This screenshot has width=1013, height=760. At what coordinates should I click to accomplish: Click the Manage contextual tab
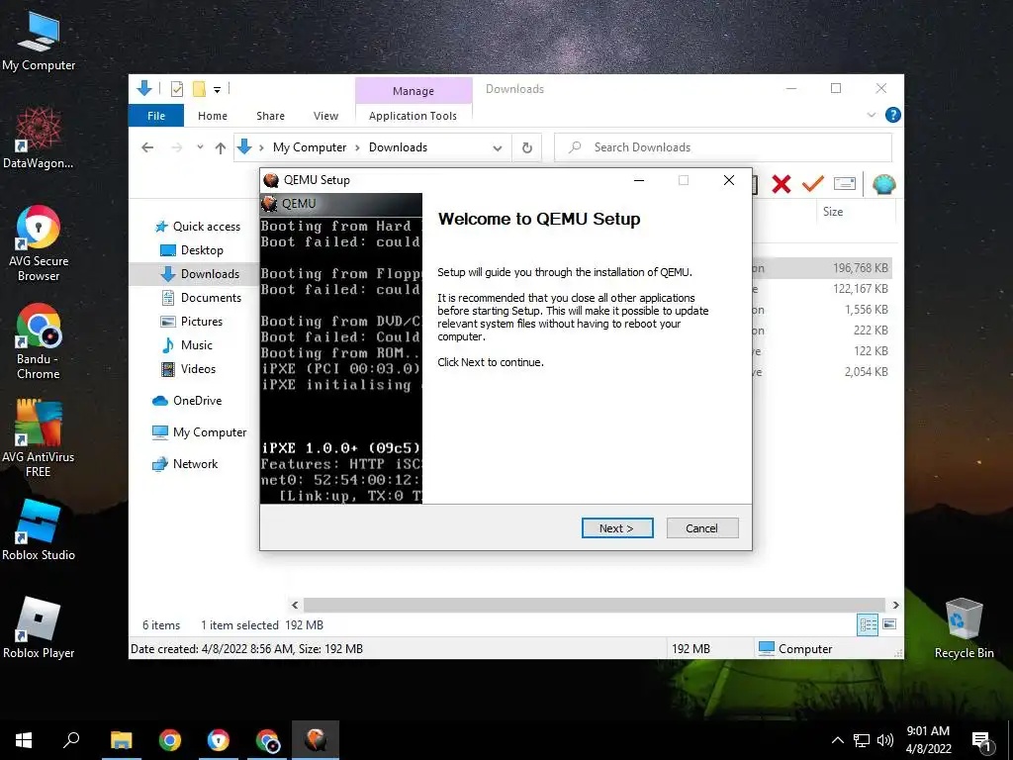[414, 90]
